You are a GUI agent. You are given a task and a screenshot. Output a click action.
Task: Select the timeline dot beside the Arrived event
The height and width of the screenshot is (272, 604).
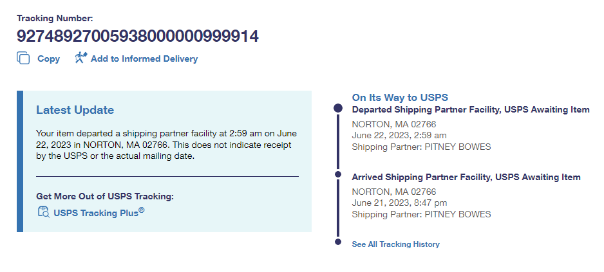[337, 174]
